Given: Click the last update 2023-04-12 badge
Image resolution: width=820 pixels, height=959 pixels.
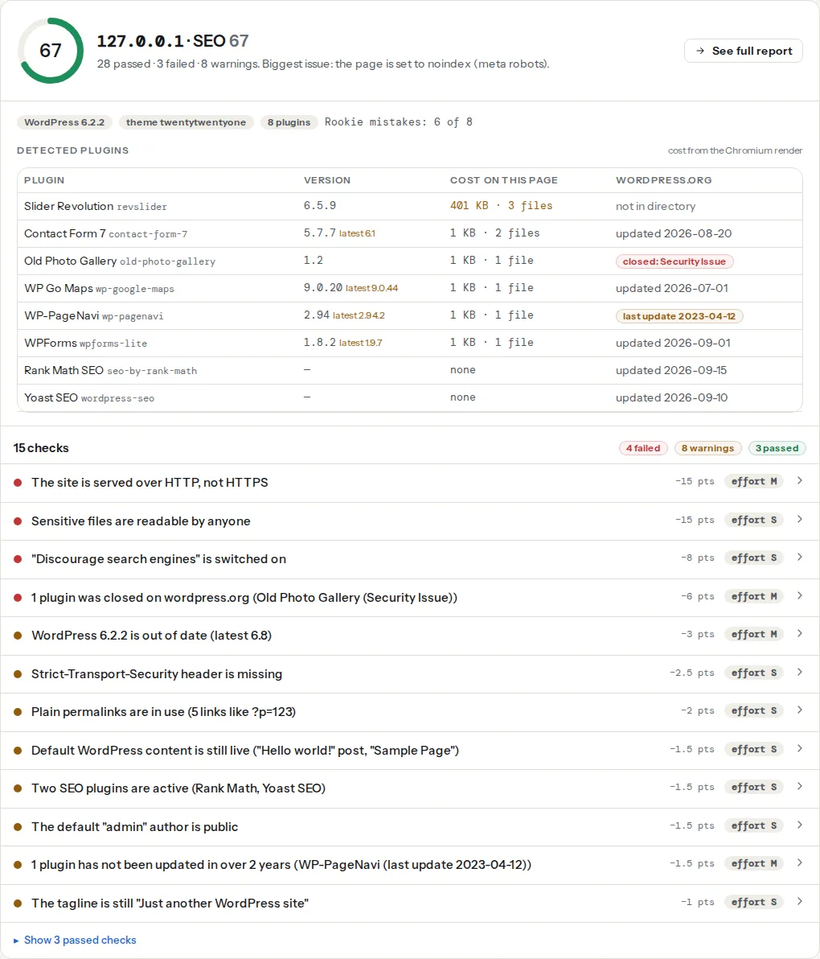Looking at the screenshot, I should [679, 316].
